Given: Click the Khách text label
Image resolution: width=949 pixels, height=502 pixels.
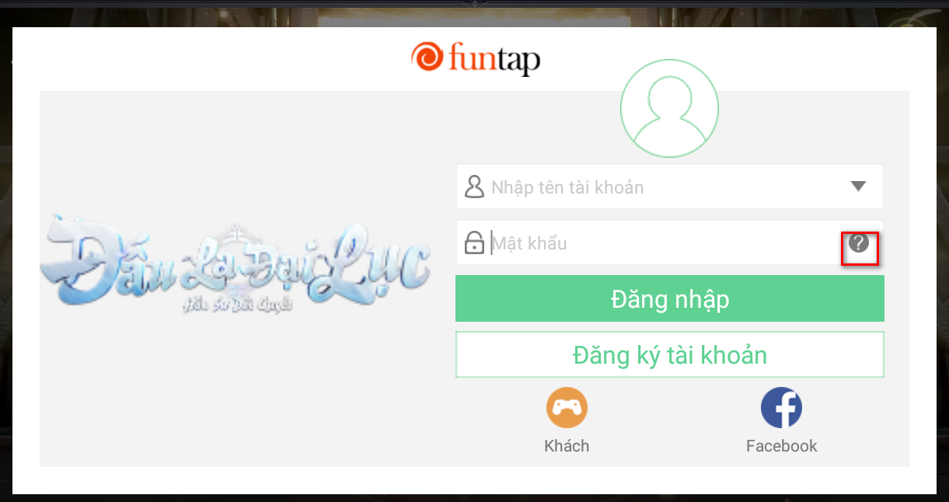Looking at the screenshot, I should click(567, 446).
